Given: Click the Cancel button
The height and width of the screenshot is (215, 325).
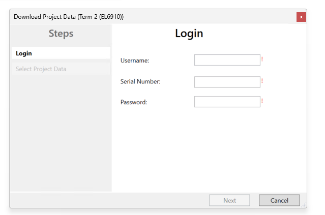Looking at the screenshot, I should point(279,200).
